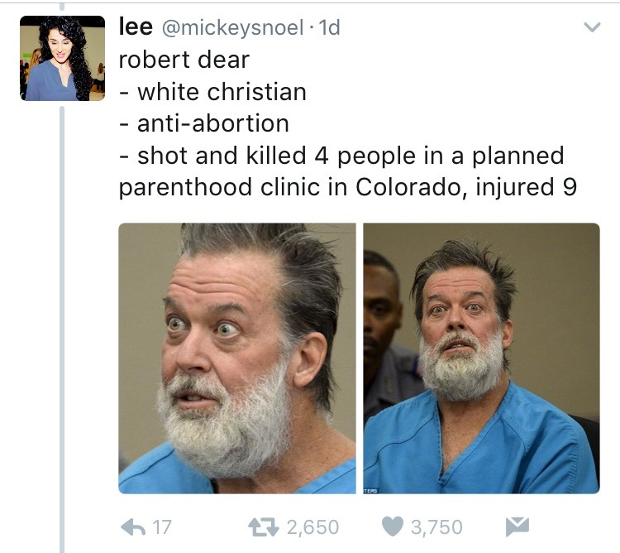Open lee's profile avatar picture

point(63,58)
